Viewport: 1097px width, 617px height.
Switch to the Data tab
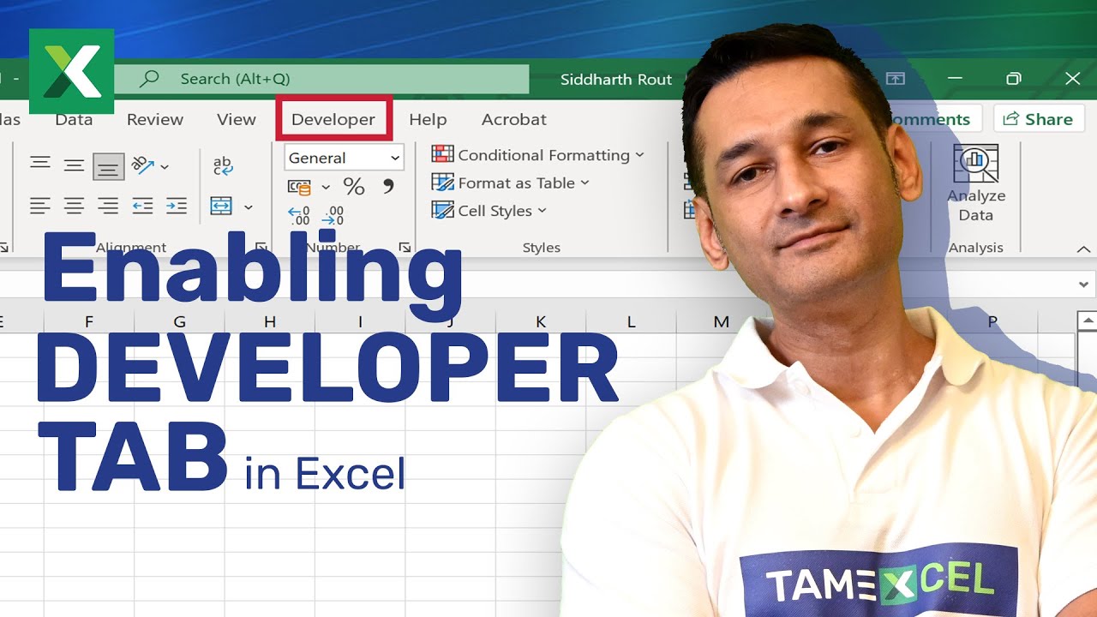click(x=74, y=119)
